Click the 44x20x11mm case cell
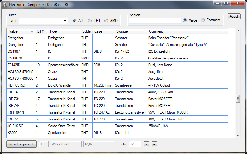Viewport: 247px width, 154px height. pyautogui.click(x=103, y=85)
